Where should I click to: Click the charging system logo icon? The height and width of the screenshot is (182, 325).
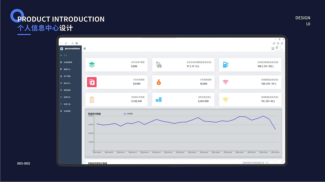point(62,49)
